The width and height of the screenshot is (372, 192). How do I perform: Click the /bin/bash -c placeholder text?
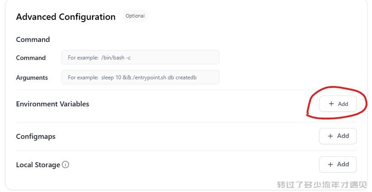click(x=116, y=58)
